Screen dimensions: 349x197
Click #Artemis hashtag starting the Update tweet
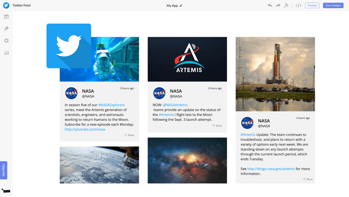pos(248,135)
